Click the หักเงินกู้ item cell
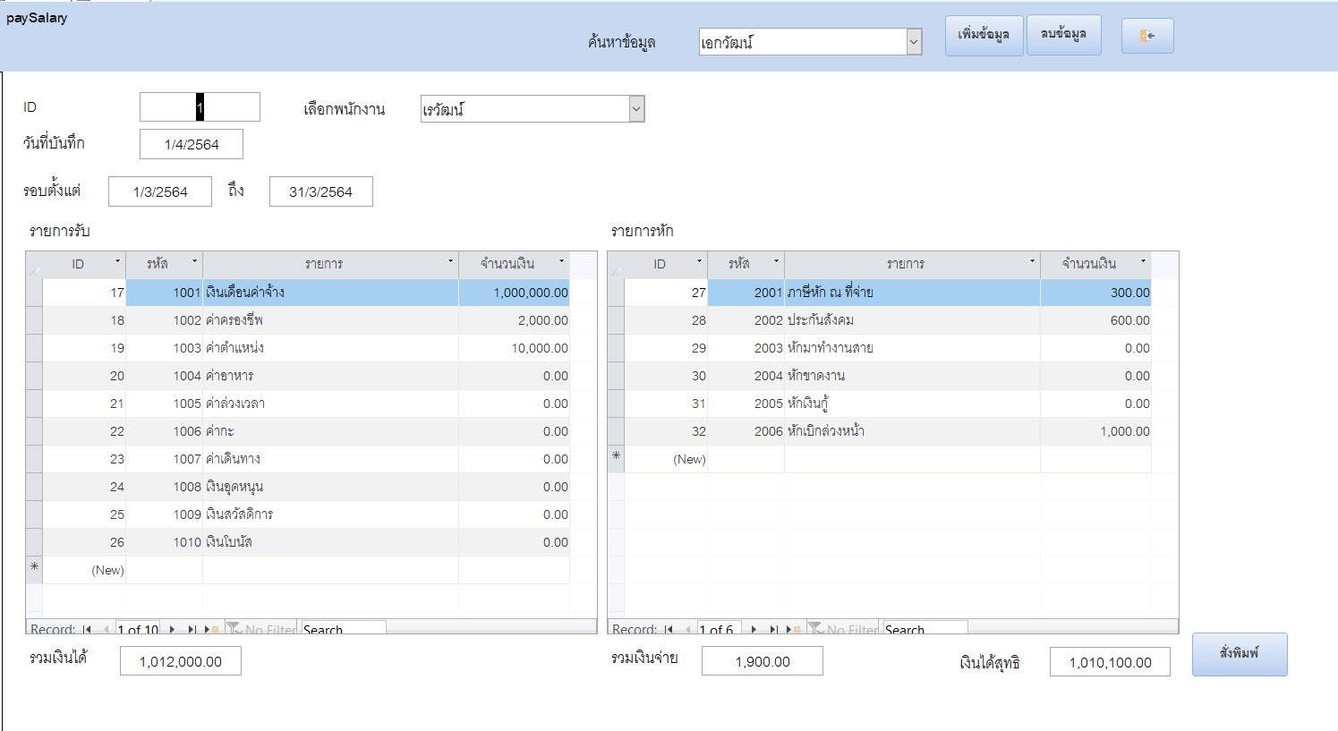The width and height of the screenshot is (1338, 731). (x=912, y=404)
